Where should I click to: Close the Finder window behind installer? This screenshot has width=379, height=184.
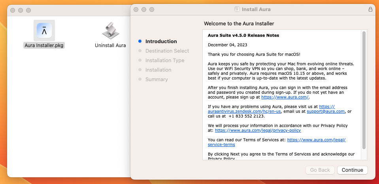pyautogui.click(x=13, y=10)
